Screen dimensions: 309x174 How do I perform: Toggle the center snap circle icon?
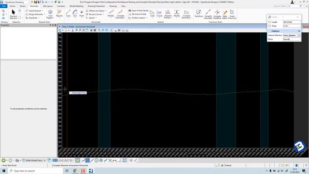pos(97,160)
